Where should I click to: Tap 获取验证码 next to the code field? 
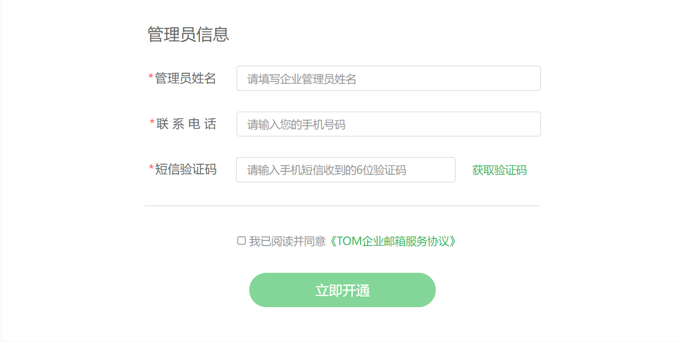click(x=498, y=170)
